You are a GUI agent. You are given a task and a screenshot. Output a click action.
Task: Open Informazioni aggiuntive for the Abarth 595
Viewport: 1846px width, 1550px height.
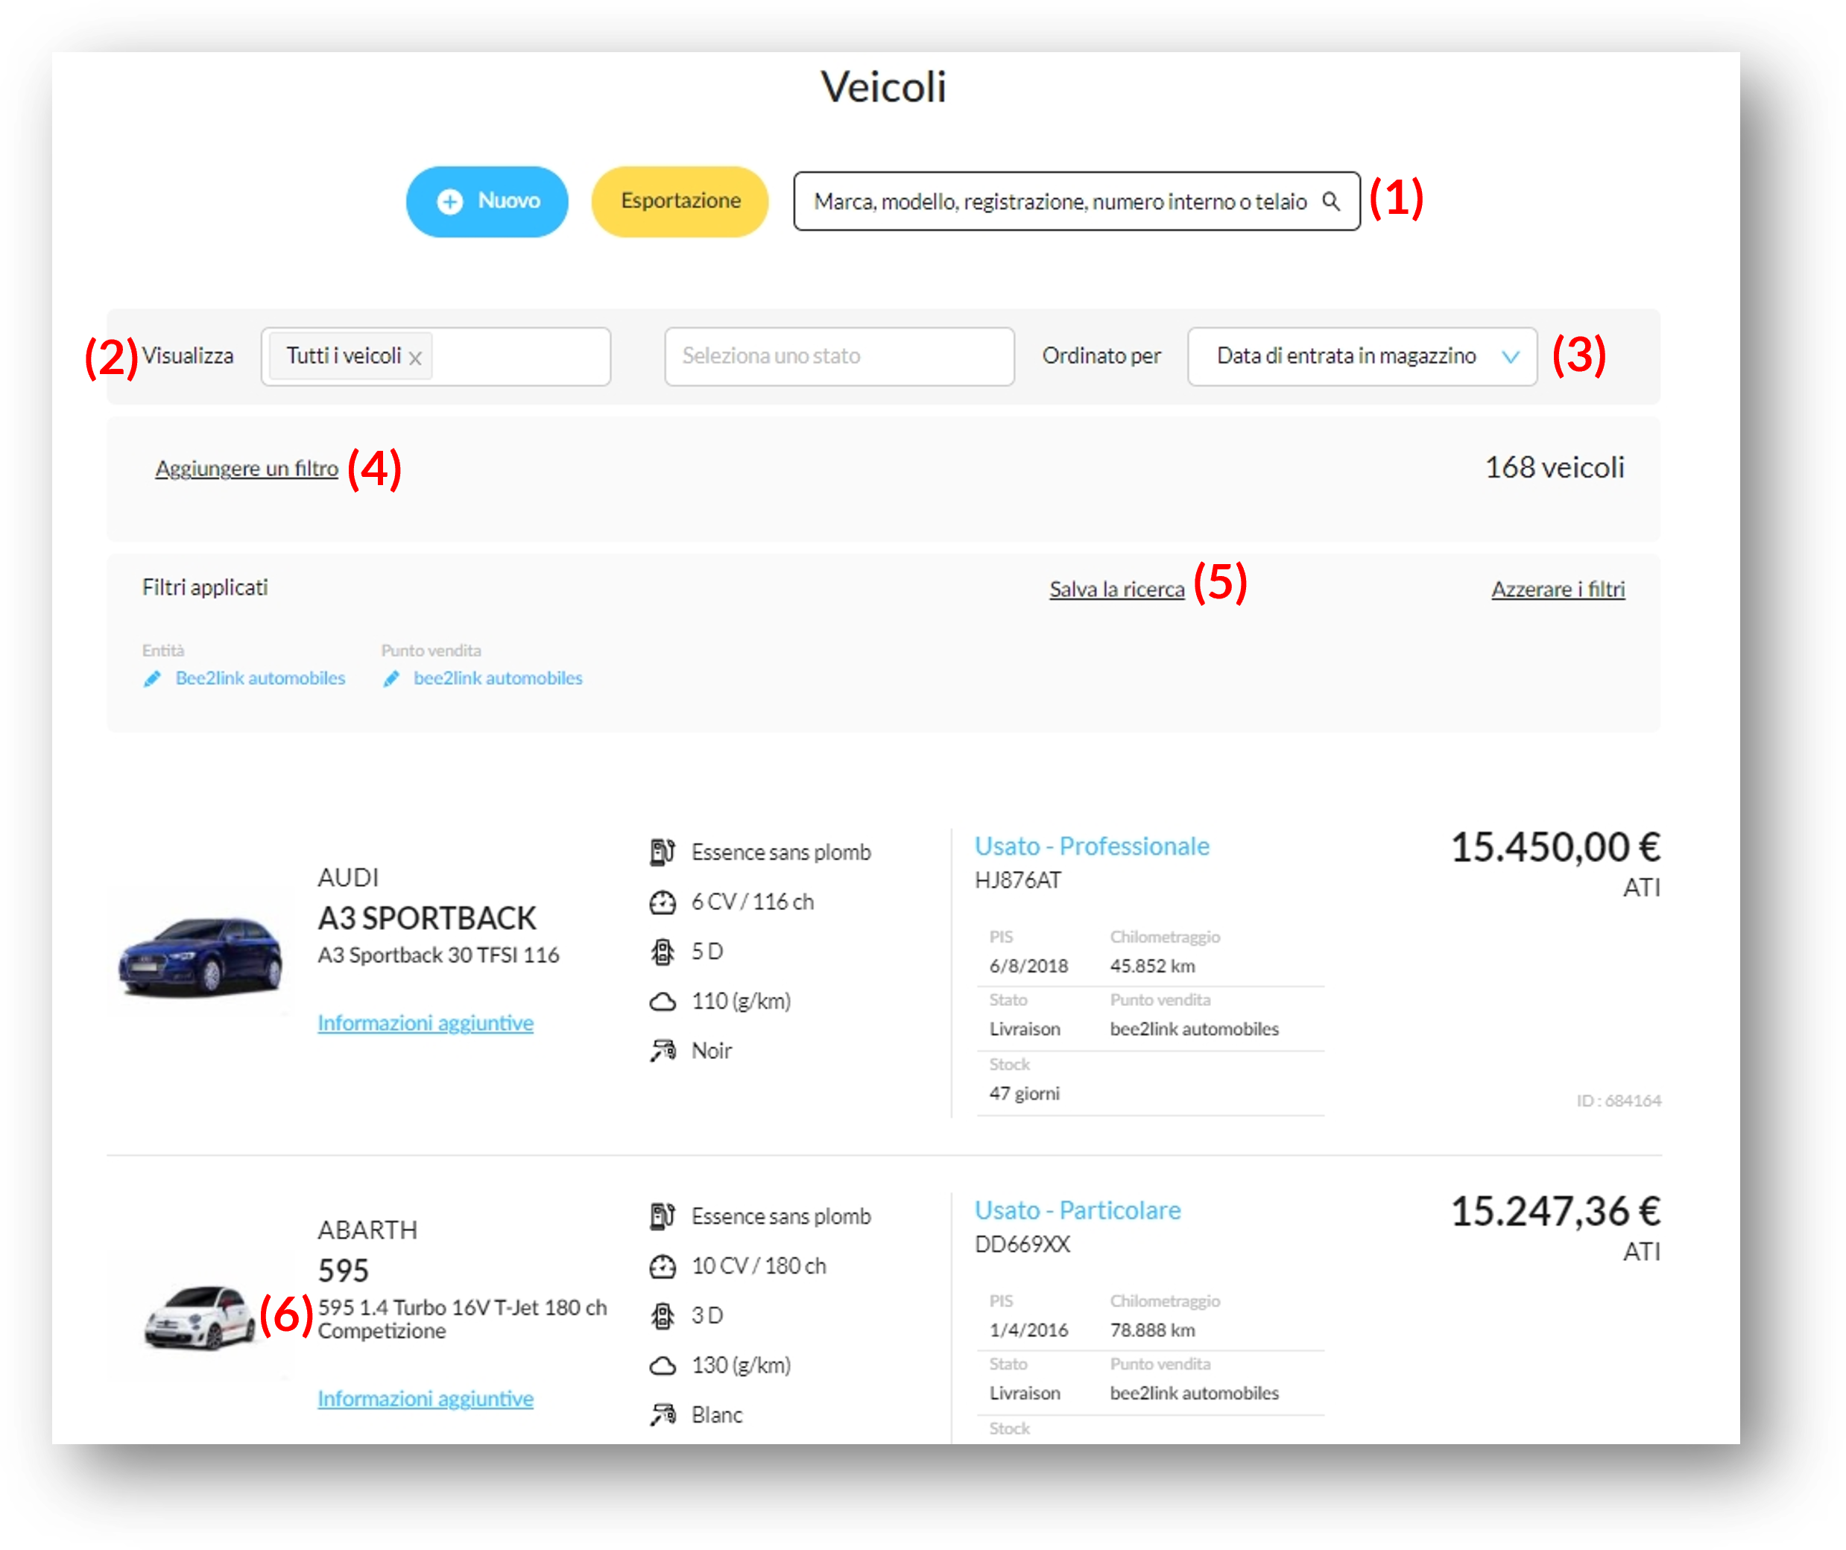pos(426,1398)
